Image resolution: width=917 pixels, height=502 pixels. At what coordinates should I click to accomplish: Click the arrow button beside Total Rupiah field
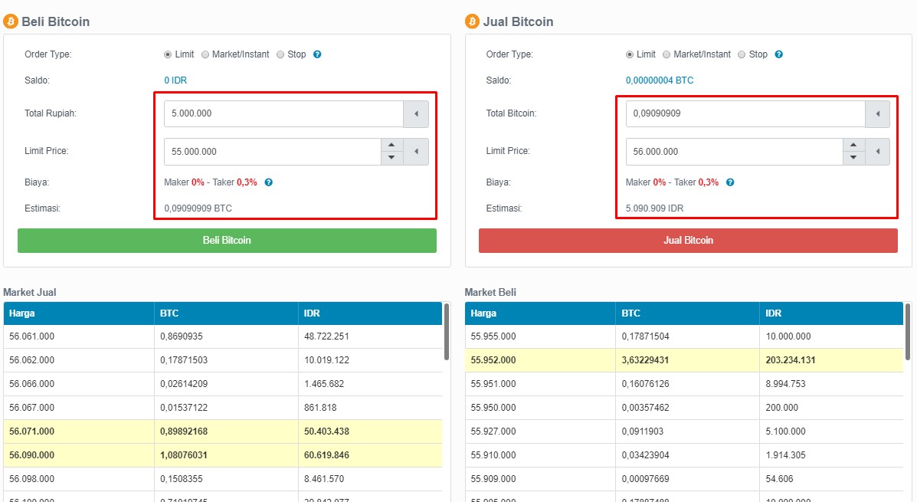pyautogui.click(x=416, y=113)
